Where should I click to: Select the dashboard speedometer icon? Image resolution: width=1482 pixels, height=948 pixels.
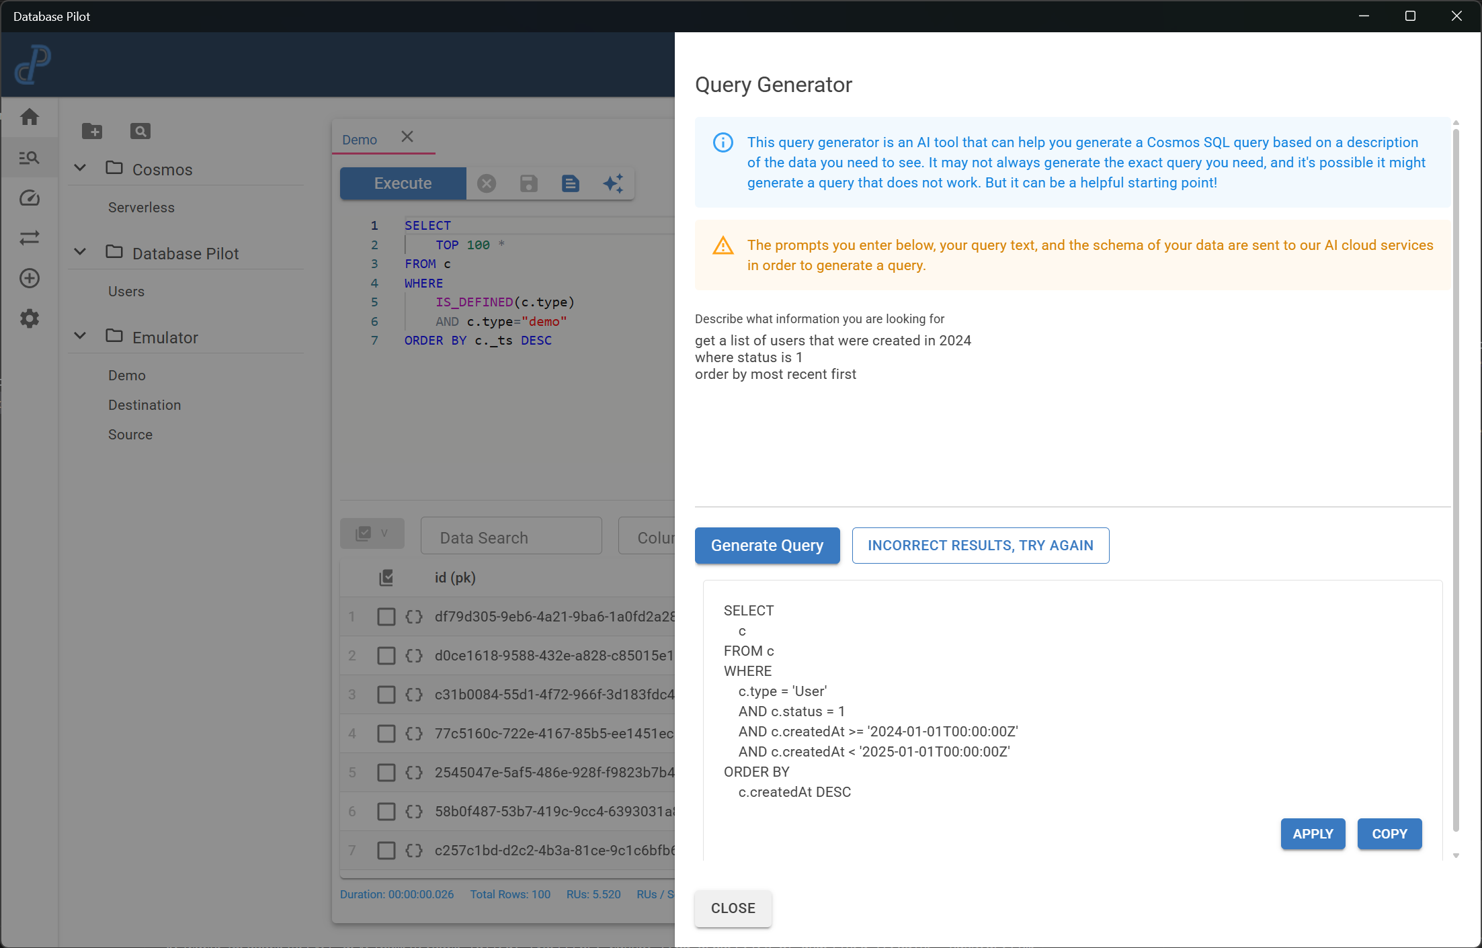pos(30,198)
